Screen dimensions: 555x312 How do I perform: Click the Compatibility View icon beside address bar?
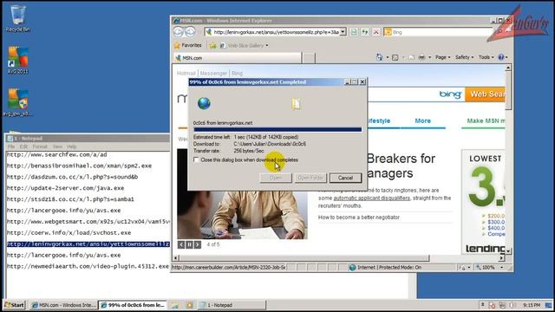[x=353, y=32]
